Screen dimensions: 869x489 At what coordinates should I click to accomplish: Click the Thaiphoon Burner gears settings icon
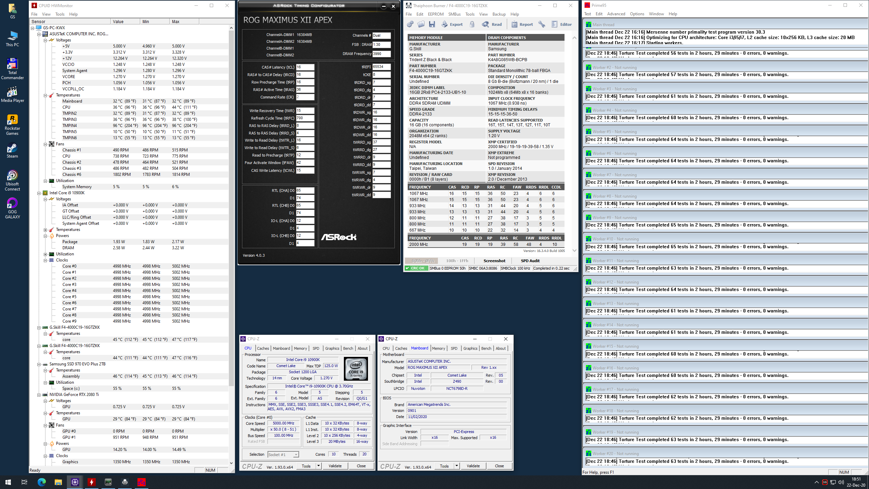click(410, 24)
